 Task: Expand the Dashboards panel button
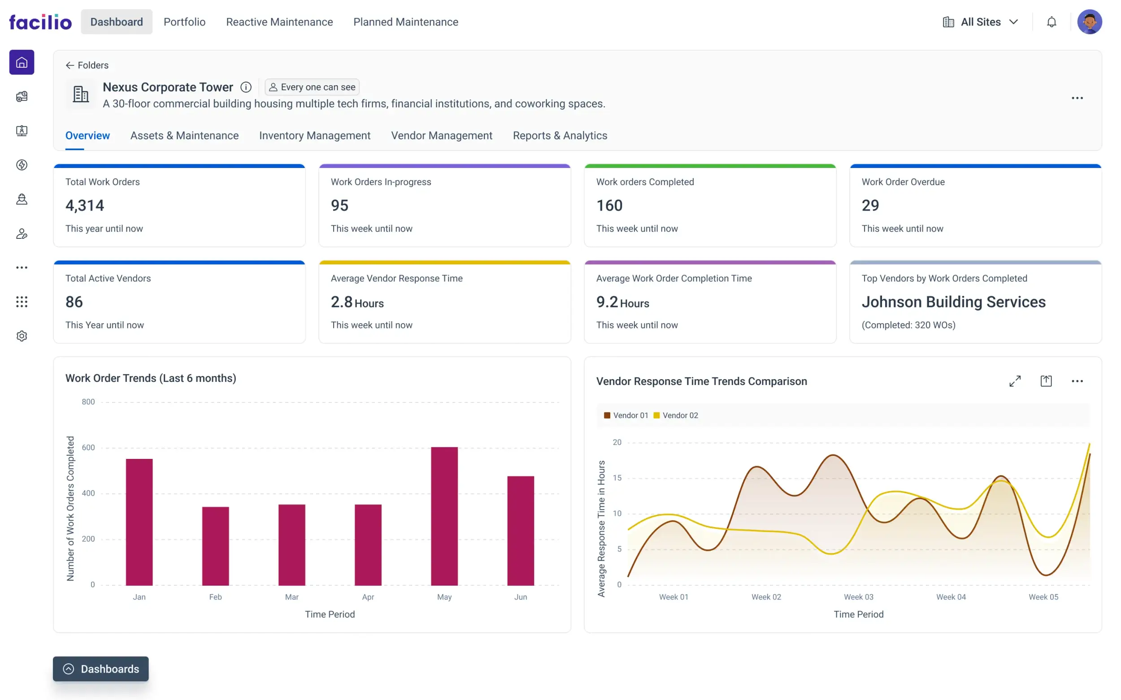tap(101, 669)
